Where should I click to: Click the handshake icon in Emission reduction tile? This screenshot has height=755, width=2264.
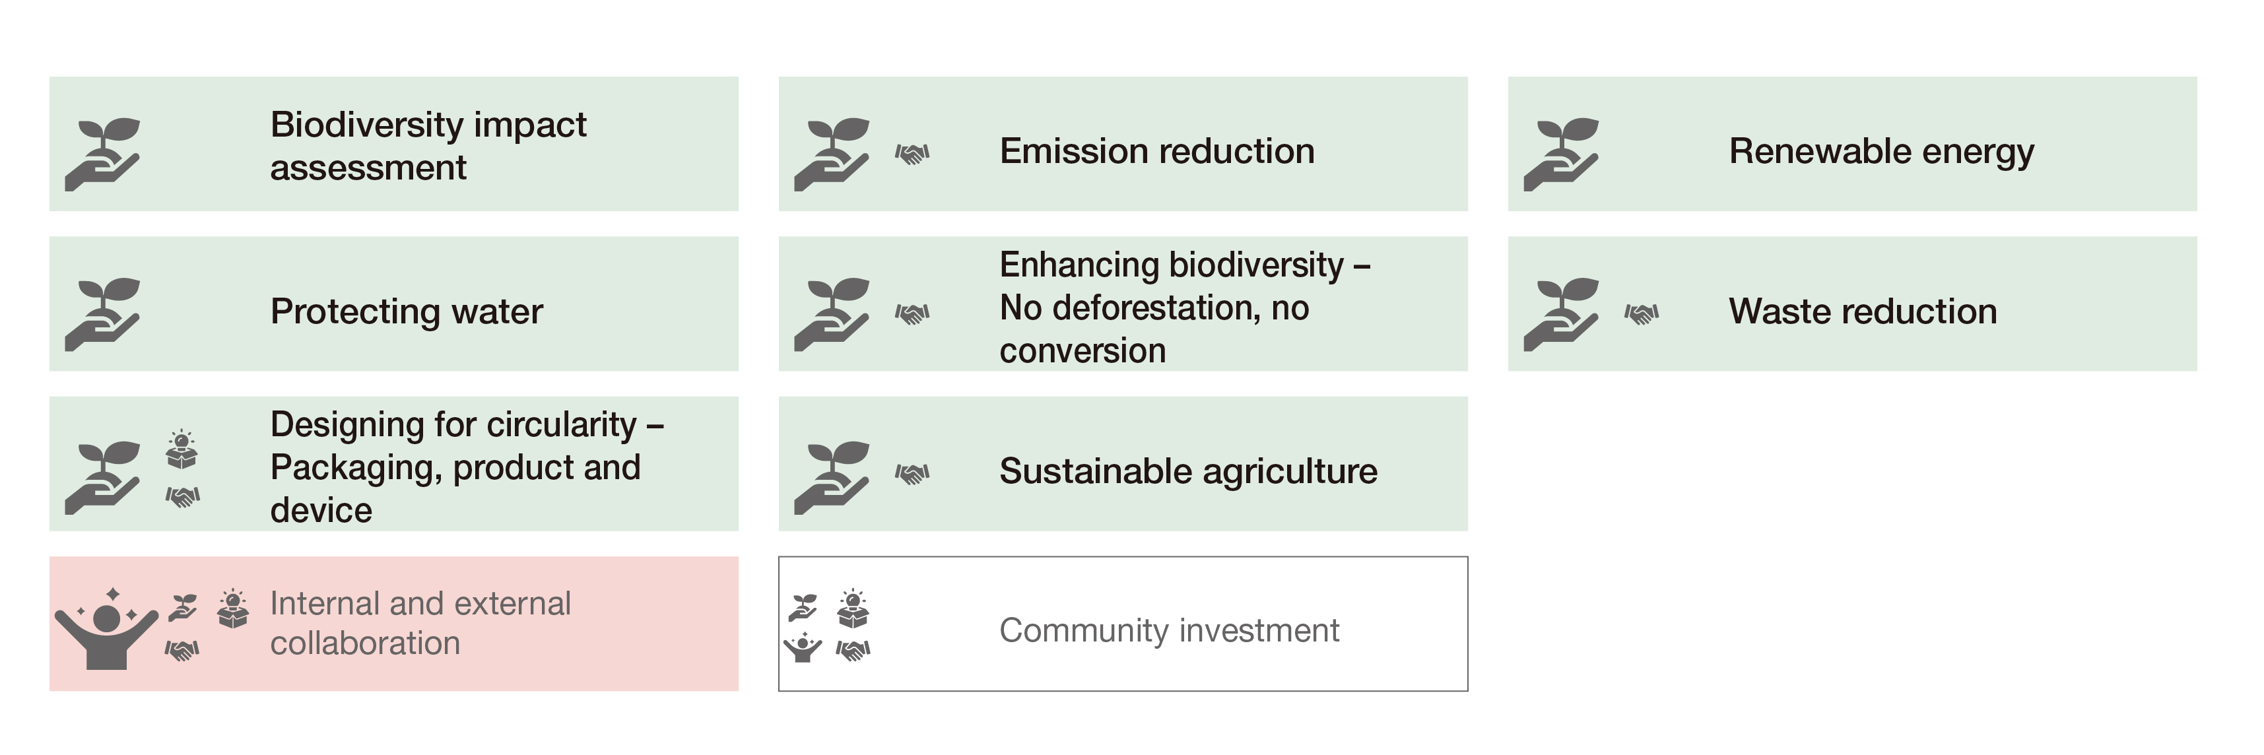point(912,154)
